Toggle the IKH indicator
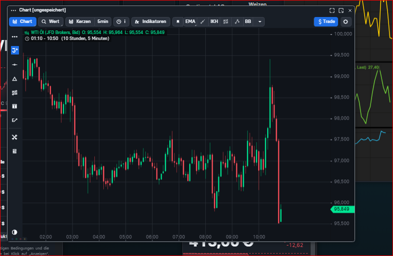The image size is (393, 256). click(214, 21)
